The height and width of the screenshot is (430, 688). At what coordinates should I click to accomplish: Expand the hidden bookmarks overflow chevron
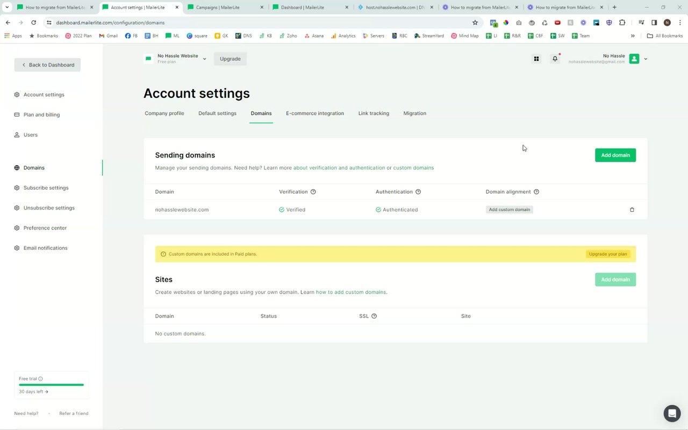pyautogui.click(x=633, y=36)
